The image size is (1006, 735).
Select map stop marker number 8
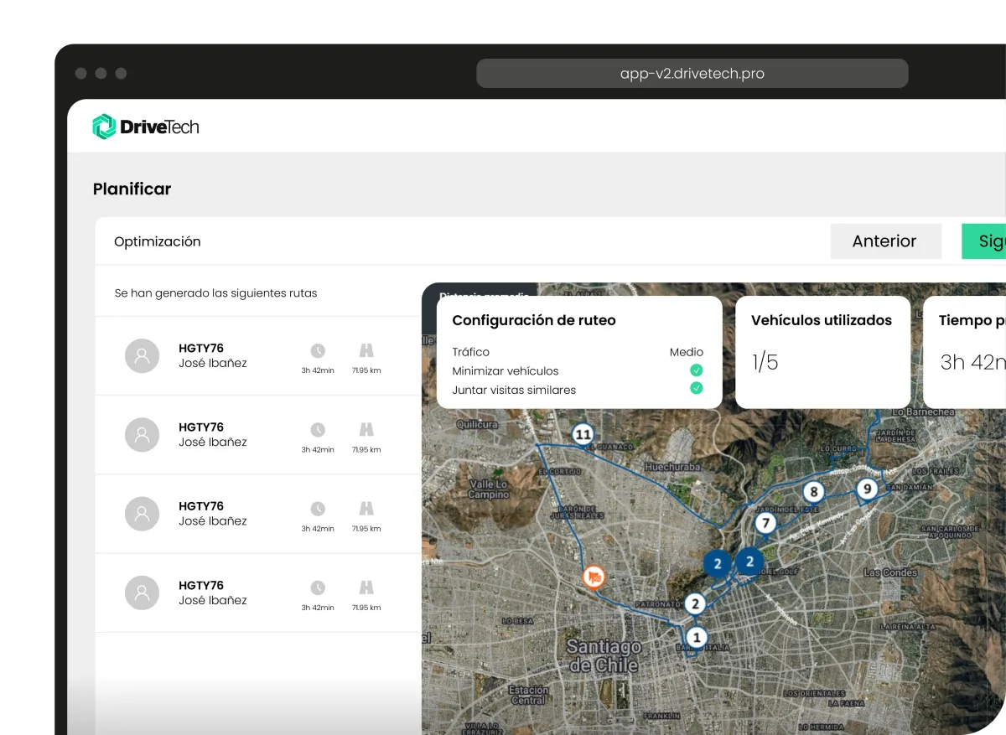(812, 492)
